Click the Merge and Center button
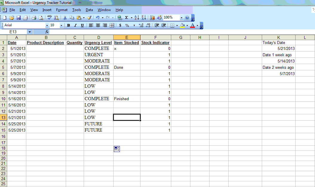Image resolution: width=315 pixels, height=187 pixels. (x=112, y=25)
